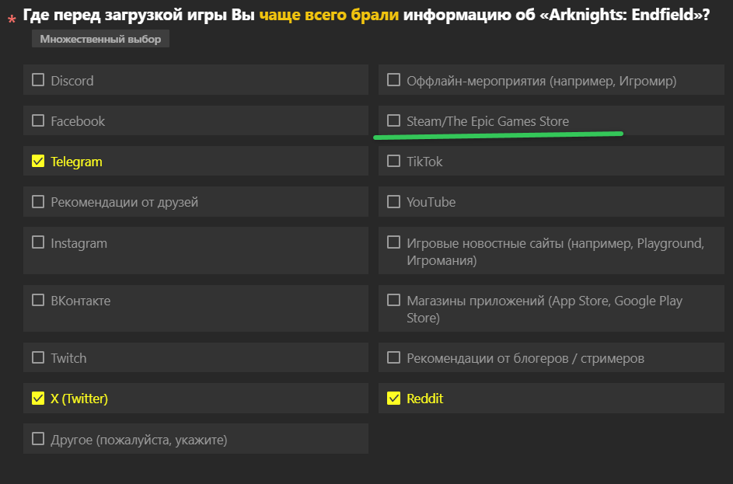
Task: Enable the Twitch option
Action: (38, 357)
